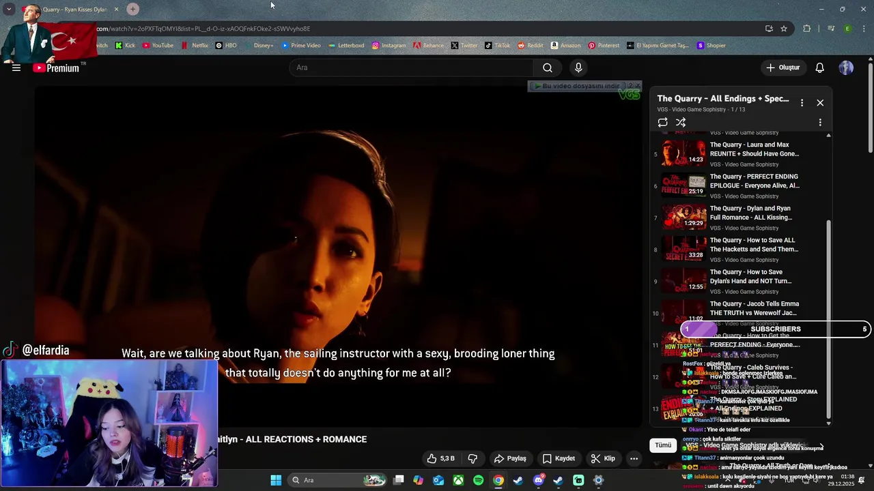Close the playlist panel with X
Viewport: 874px width, 491px height.
(820, 102)
